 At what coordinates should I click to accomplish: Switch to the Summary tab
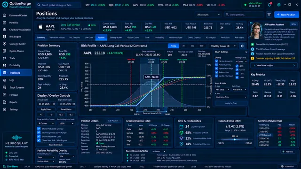pyautogui.click(x=41, y=38)
